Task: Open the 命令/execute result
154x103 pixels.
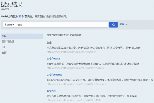Action: (x=54, y=75)
